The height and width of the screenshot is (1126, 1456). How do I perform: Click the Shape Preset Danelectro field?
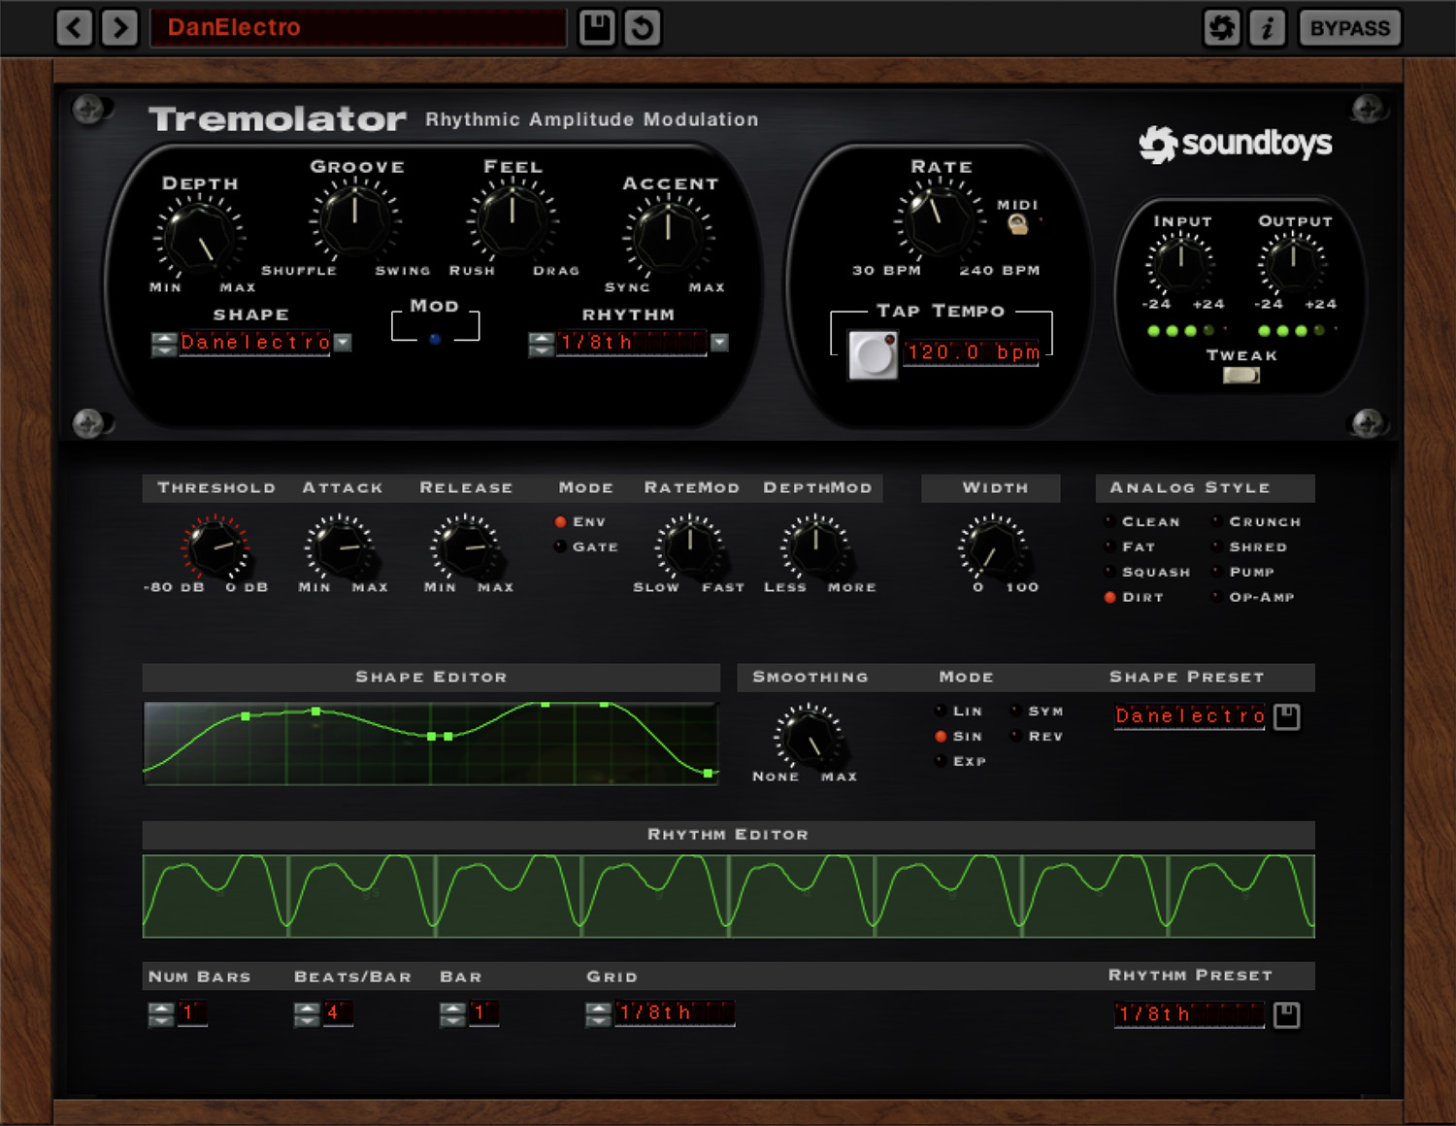click(1190, 716)
